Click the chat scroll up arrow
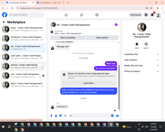 119,43
